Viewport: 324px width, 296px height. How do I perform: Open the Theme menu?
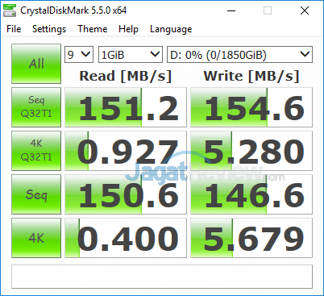click(93, 29)
